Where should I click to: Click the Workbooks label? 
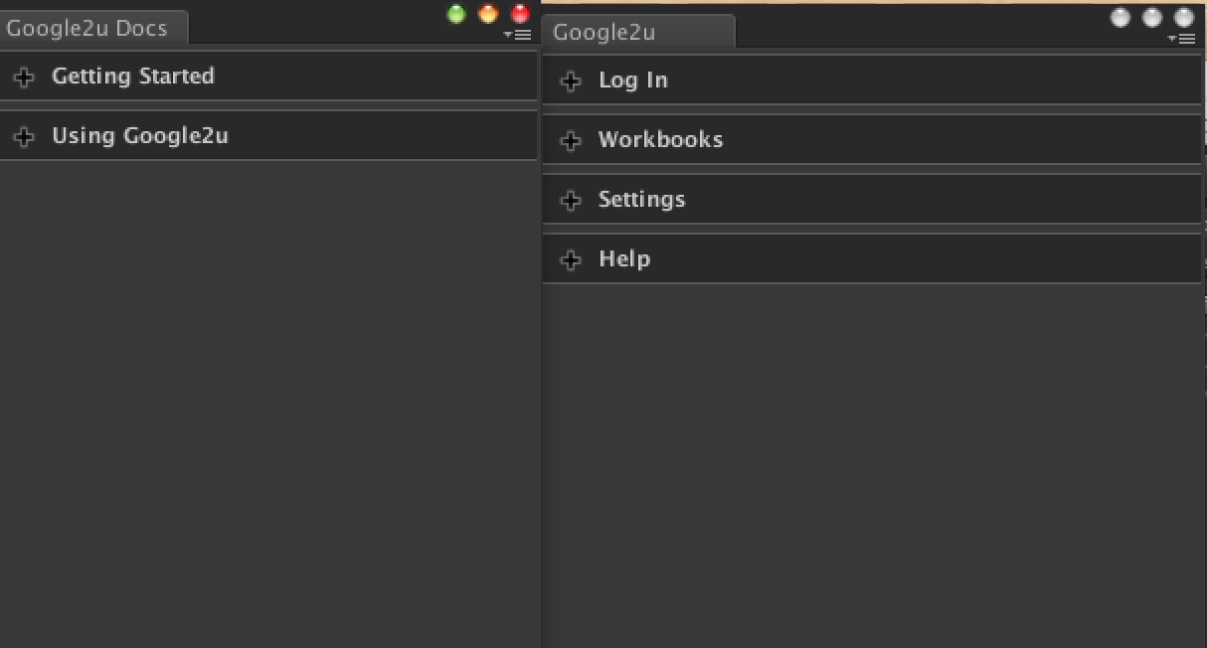click(x=661, y=140)
